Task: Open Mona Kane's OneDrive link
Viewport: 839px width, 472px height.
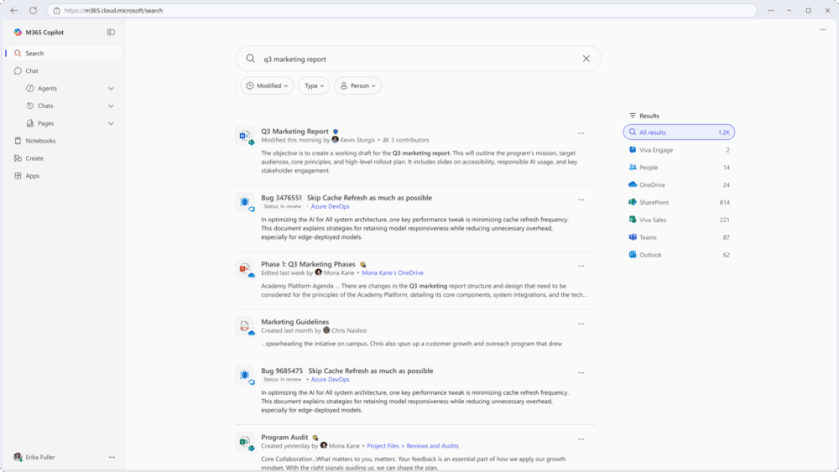Action: pyautogui.click(x=392, y=272)
